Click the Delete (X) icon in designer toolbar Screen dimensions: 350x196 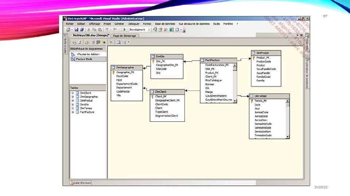111,42
